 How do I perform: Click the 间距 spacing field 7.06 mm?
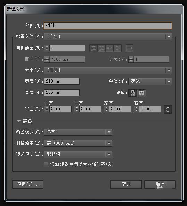[67, 59]
